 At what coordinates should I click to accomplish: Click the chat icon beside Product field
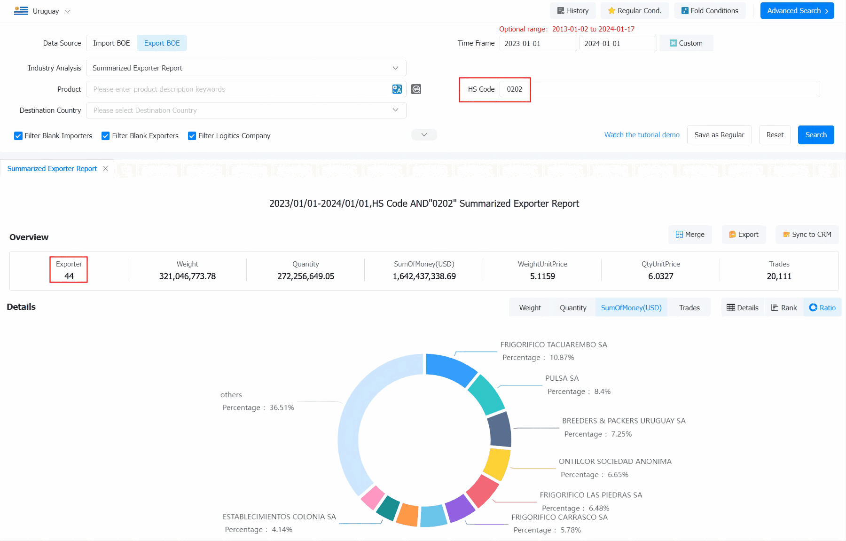[416, 89]
